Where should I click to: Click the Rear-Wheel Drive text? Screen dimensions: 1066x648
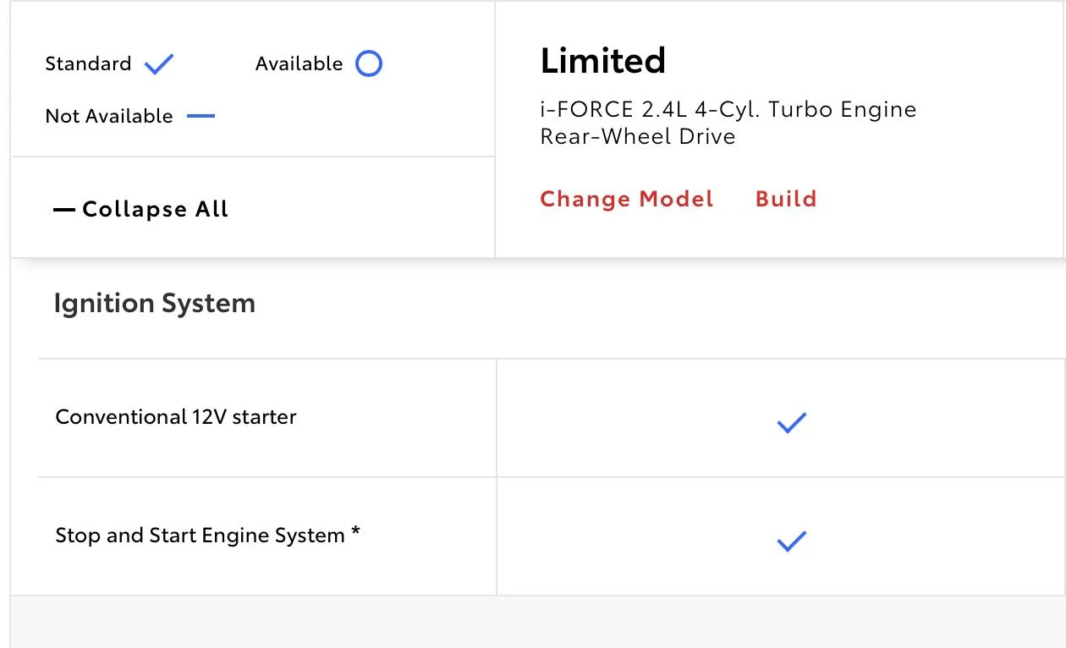(x=638, y=136)
